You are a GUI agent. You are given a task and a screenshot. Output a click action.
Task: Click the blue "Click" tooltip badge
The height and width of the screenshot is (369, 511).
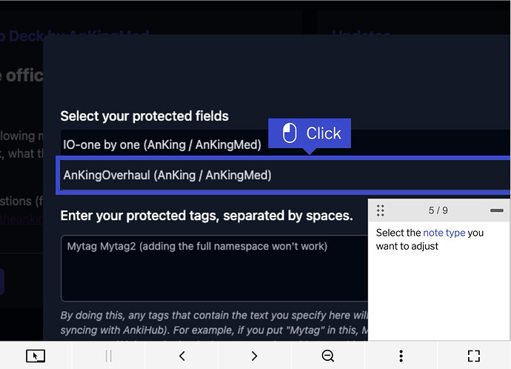[x=310, y=133]
